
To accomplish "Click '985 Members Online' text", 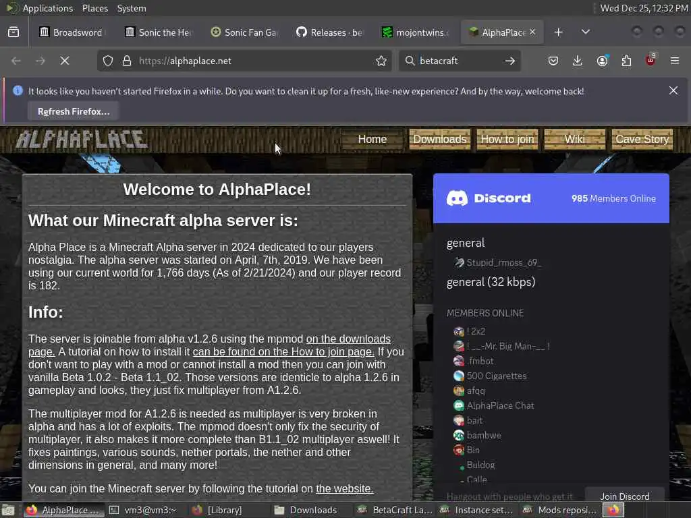I will point(613,199).
